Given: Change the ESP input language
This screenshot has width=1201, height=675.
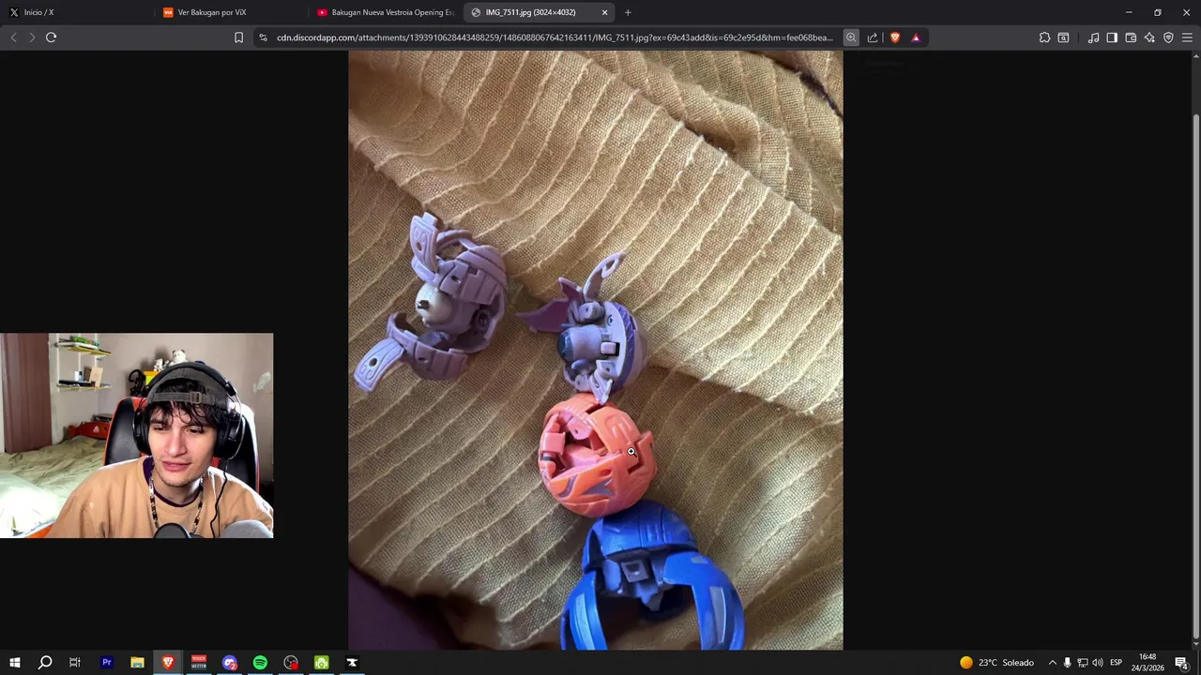Looking at the screenshot, I should point(1116,662).
